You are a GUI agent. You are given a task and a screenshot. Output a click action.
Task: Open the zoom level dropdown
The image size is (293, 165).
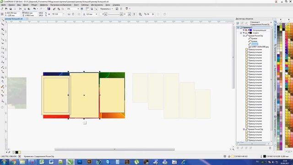[78, 9]
